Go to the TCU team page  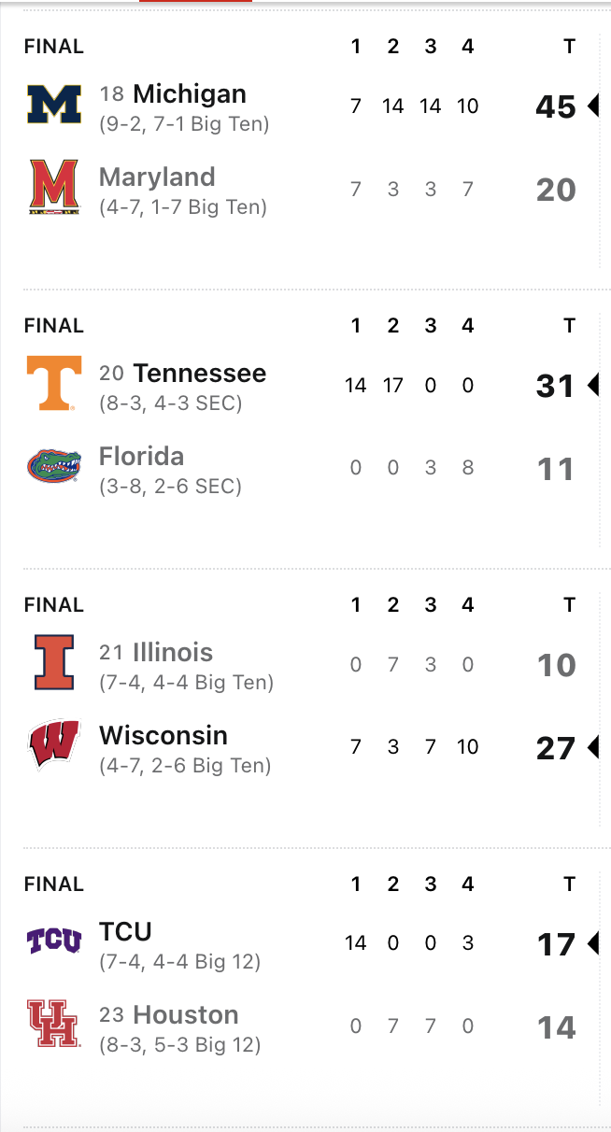[x=125, y=931]
